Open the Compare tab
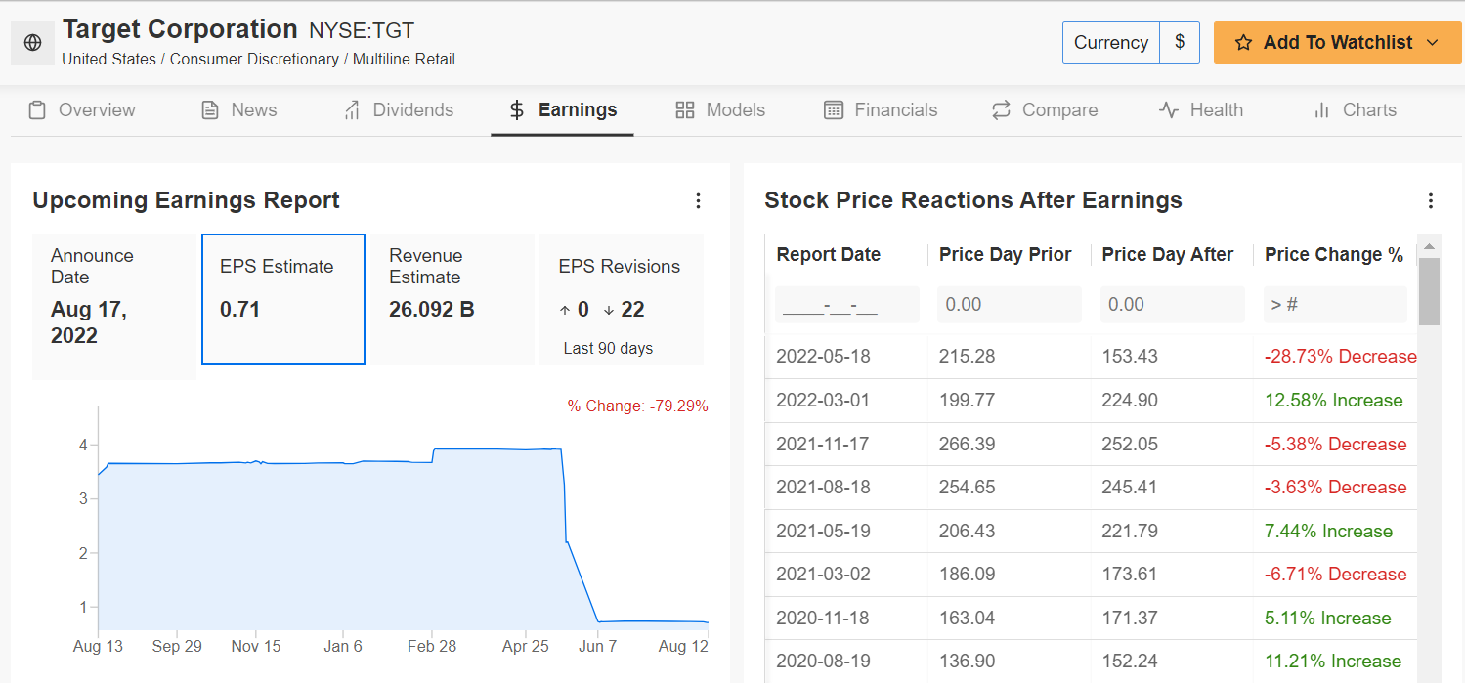Screen dimensions: 1465x683 click(1045, 110)
